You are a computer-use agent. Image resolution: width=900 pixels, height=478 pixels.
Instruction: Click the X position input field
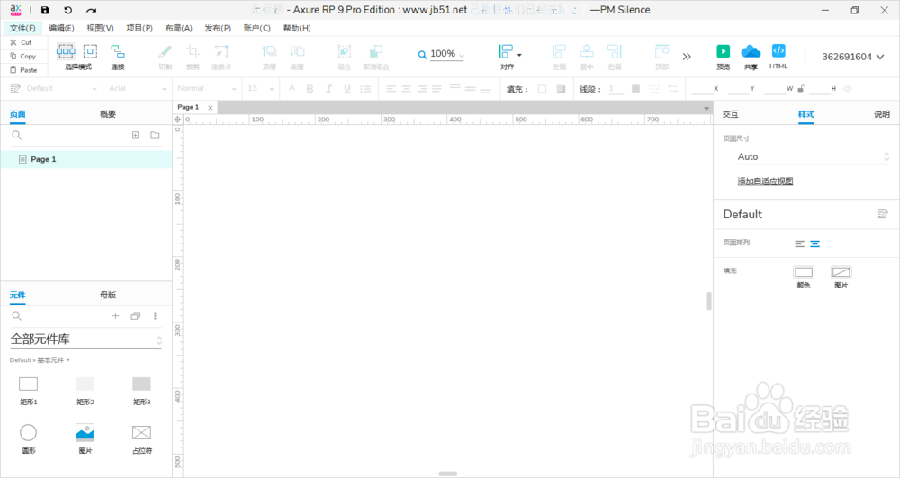pyautogui.click(x=701, y=88)
